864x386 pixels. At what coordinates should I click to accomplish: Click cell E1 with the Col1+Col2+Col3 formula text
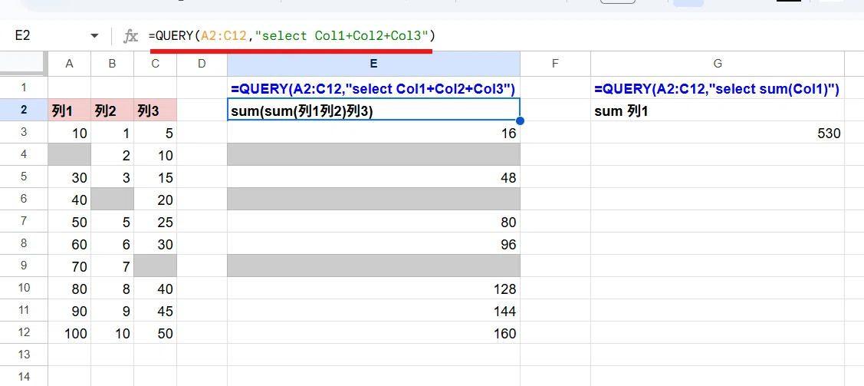tap(373, 88)
